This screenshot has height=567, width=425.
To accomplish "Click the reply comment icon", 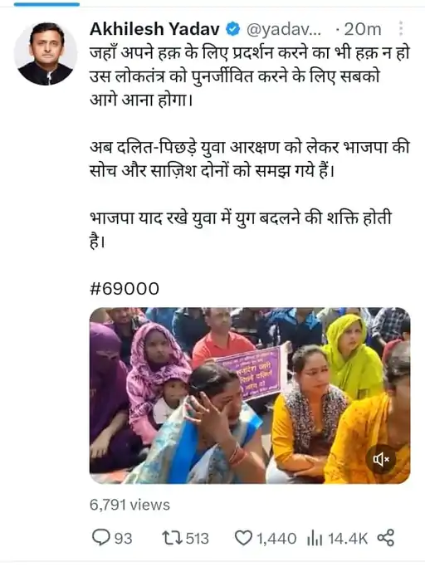I will point(101,538).
